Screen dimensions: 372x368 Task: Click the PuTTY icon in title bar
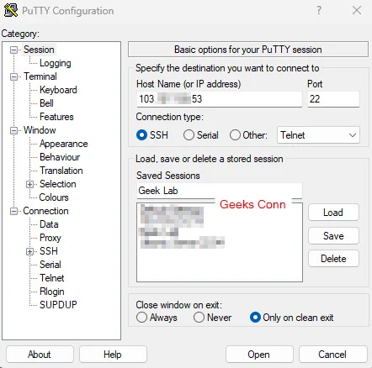[x=11, y=10]
